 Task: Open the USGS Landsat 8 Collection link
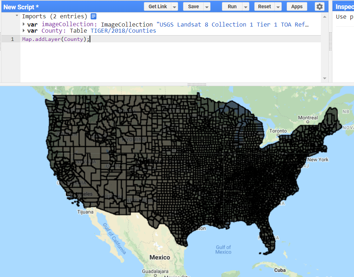(x=232, y=24)
